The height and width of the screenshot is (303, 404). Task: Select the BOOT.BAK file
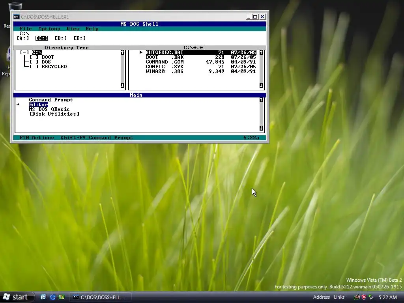(201, 57)
